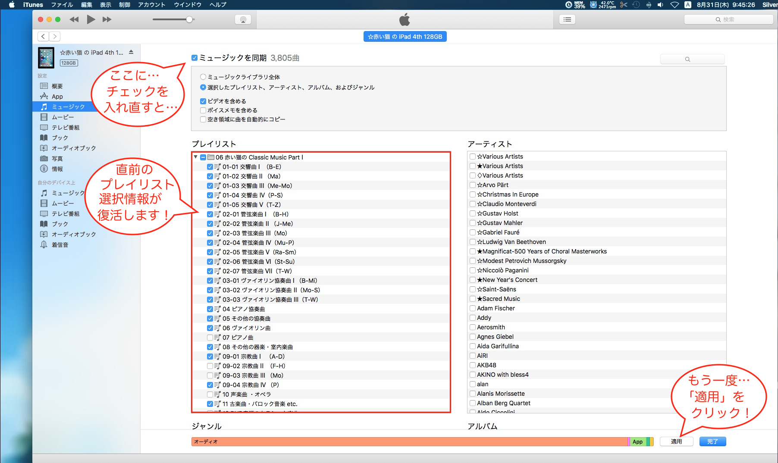Click the rewind playback button
The image size is (778, 463).
[x=74, y=19]
